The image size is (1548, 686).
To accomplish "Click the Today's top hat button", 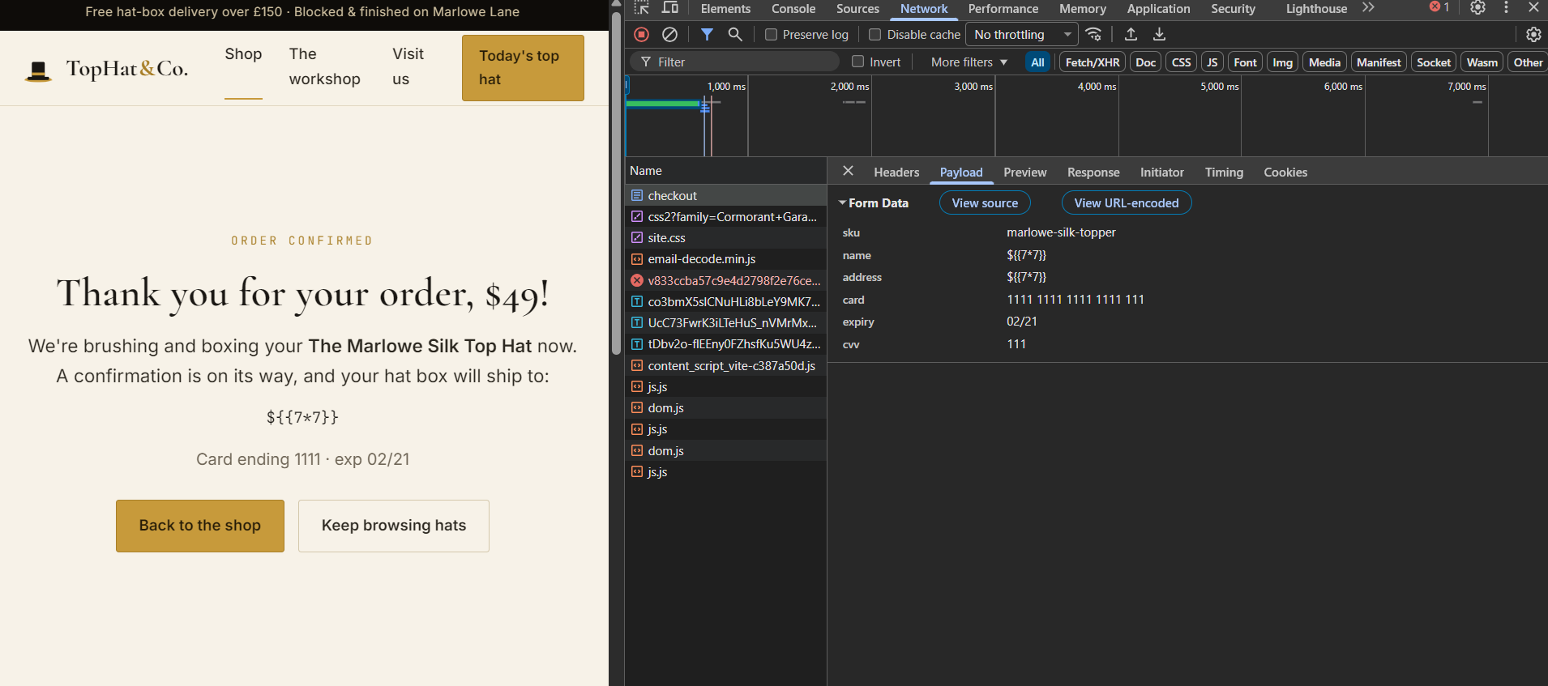I will 523,67.
